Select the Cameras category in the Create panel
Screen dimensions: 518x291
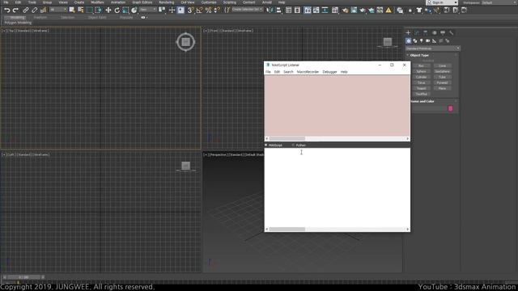click(x=428, y=41)
